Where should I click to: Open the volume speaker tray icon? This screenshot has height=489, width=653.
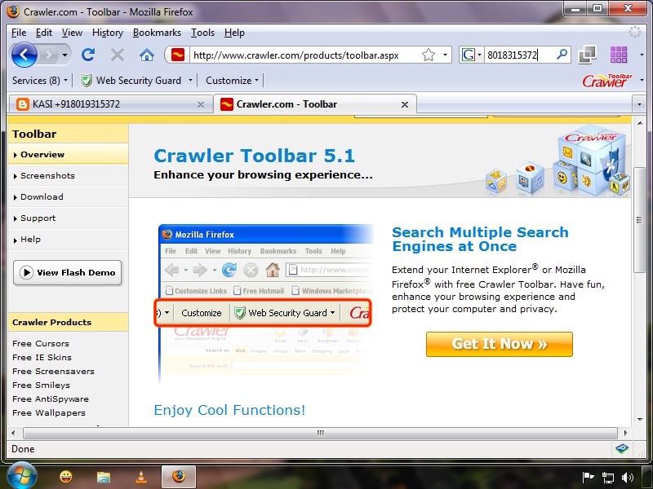pyautogui.click(x=627, y=478)
